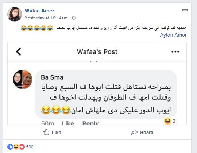Click the Ba Sma commenter name
The image size is (197, 153).
click(x=52, y=77)
